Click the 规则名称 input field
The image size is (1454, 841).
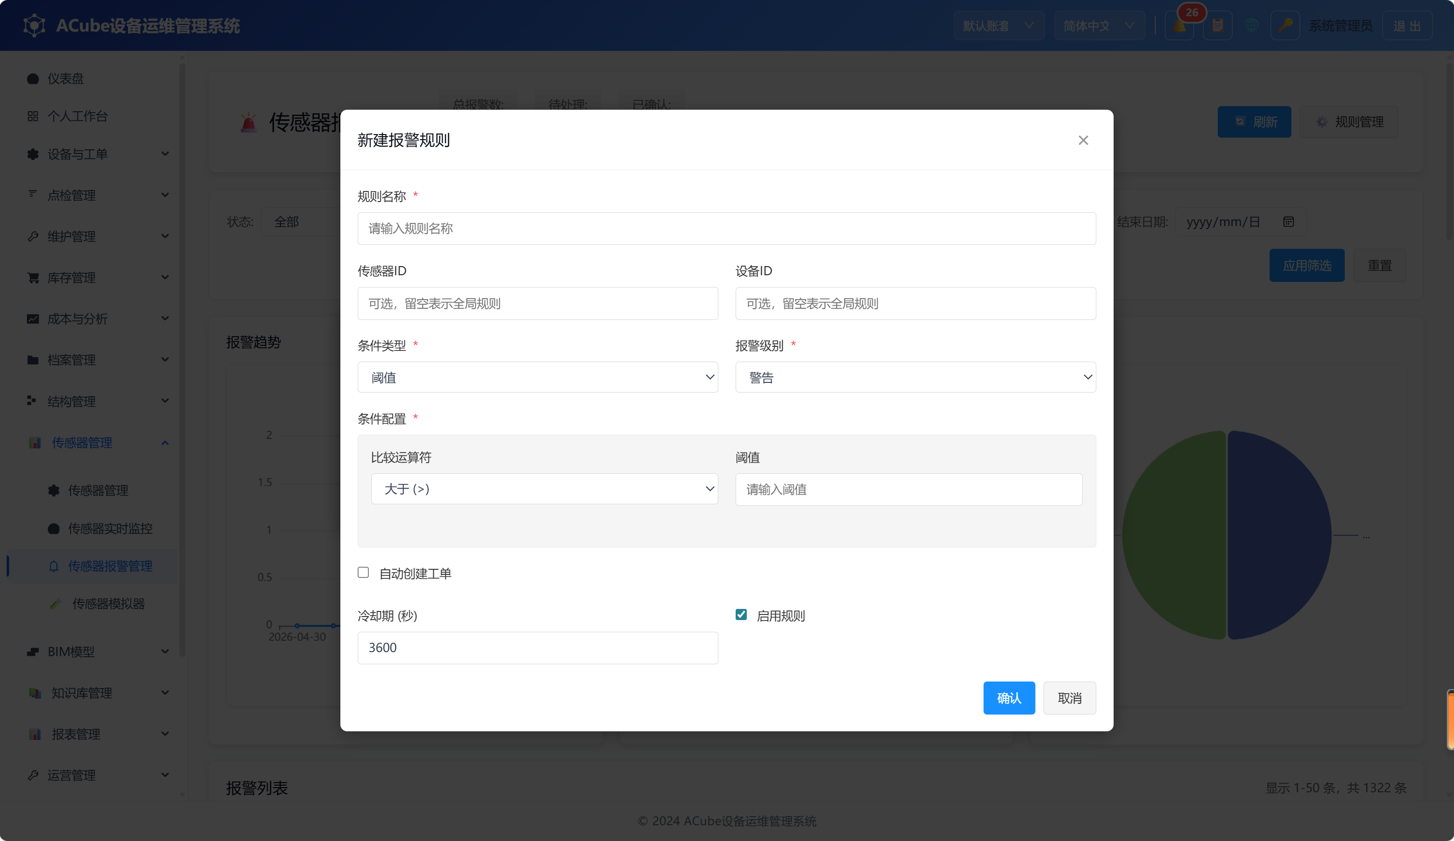pos(726,229)
